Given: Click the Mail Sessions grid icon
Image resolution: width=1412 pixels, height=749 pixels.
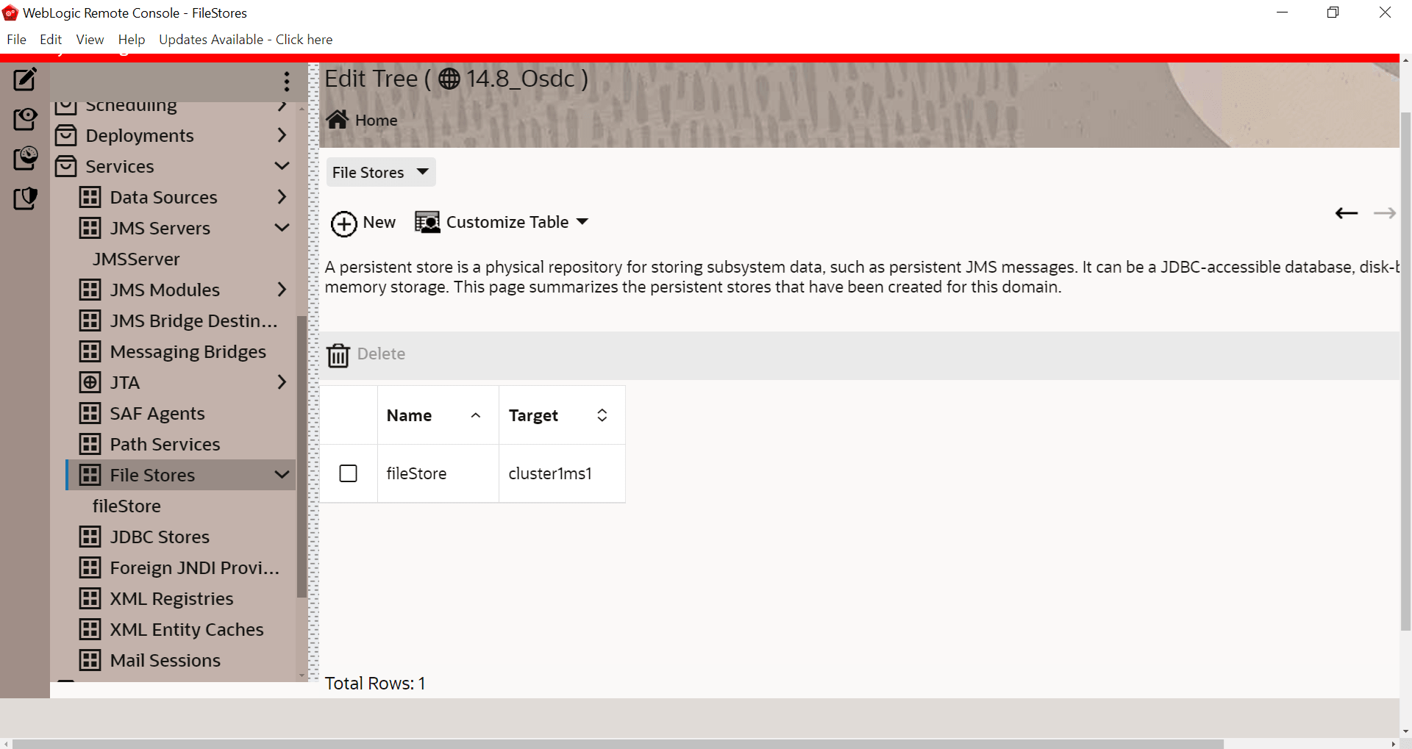Looking at the screenshot, I should (x=90, y=660).
